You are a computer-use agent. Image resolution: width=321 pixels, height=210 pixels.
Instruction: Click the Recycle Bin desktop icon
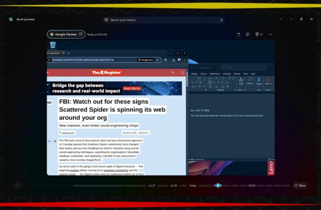[53, 45]
